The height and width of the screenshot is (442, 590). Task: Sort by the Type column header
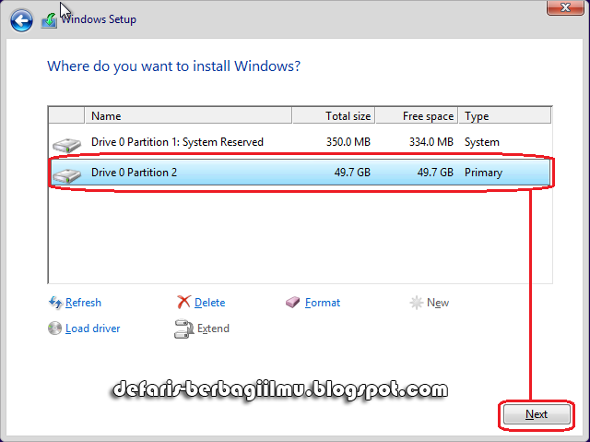[x=504, y=116]
